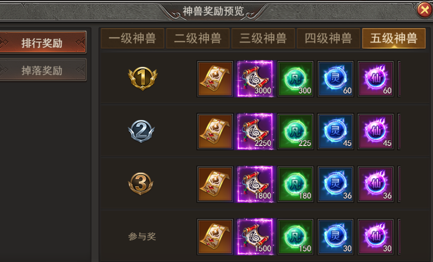Open the 排行奖励 section
Image resolution: width=433 pixels, height=262 pixels.
(x=42, y=42)
